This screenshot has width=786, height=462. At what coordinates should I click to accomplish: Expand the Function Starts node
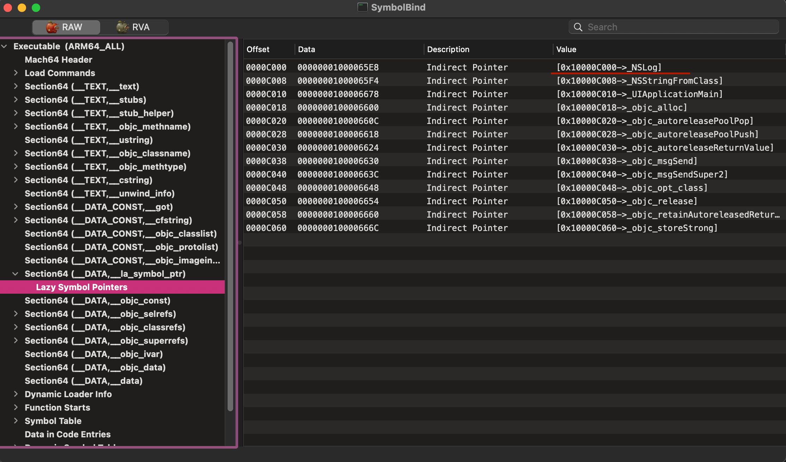pos(16,407)
